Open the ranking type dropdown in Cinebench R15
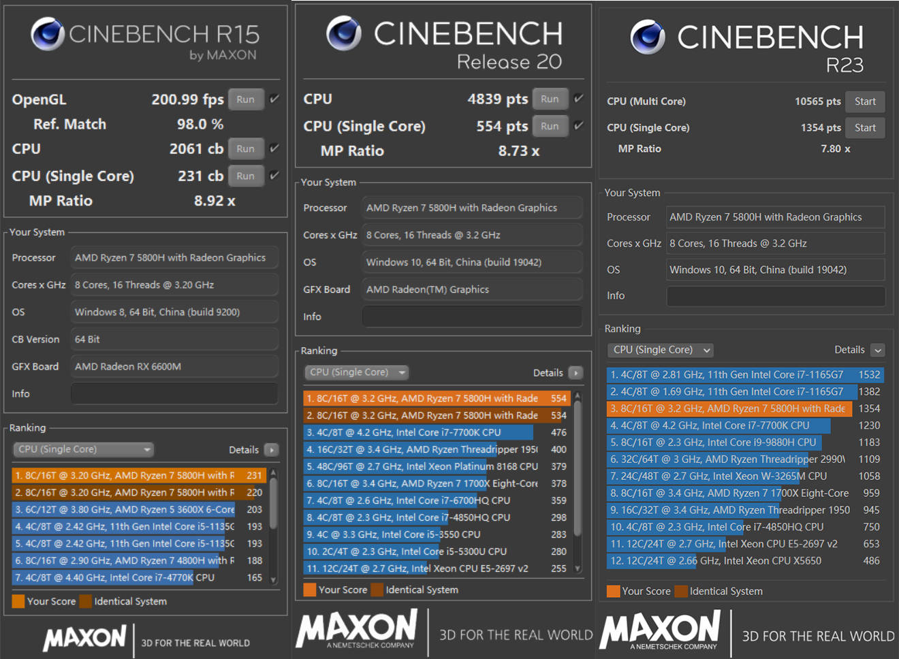Viewport: 899px width, 659px height. (x=84, y=449)
